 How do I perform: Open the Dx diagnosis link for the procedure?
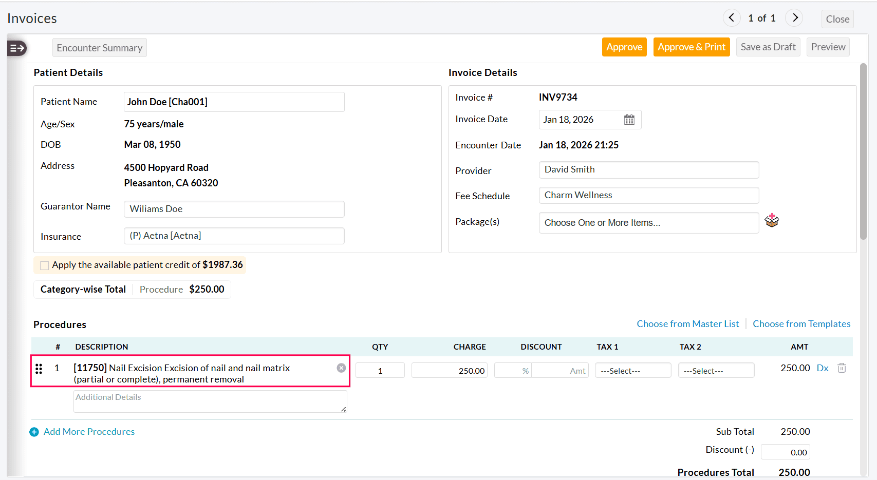pos(823,368)
